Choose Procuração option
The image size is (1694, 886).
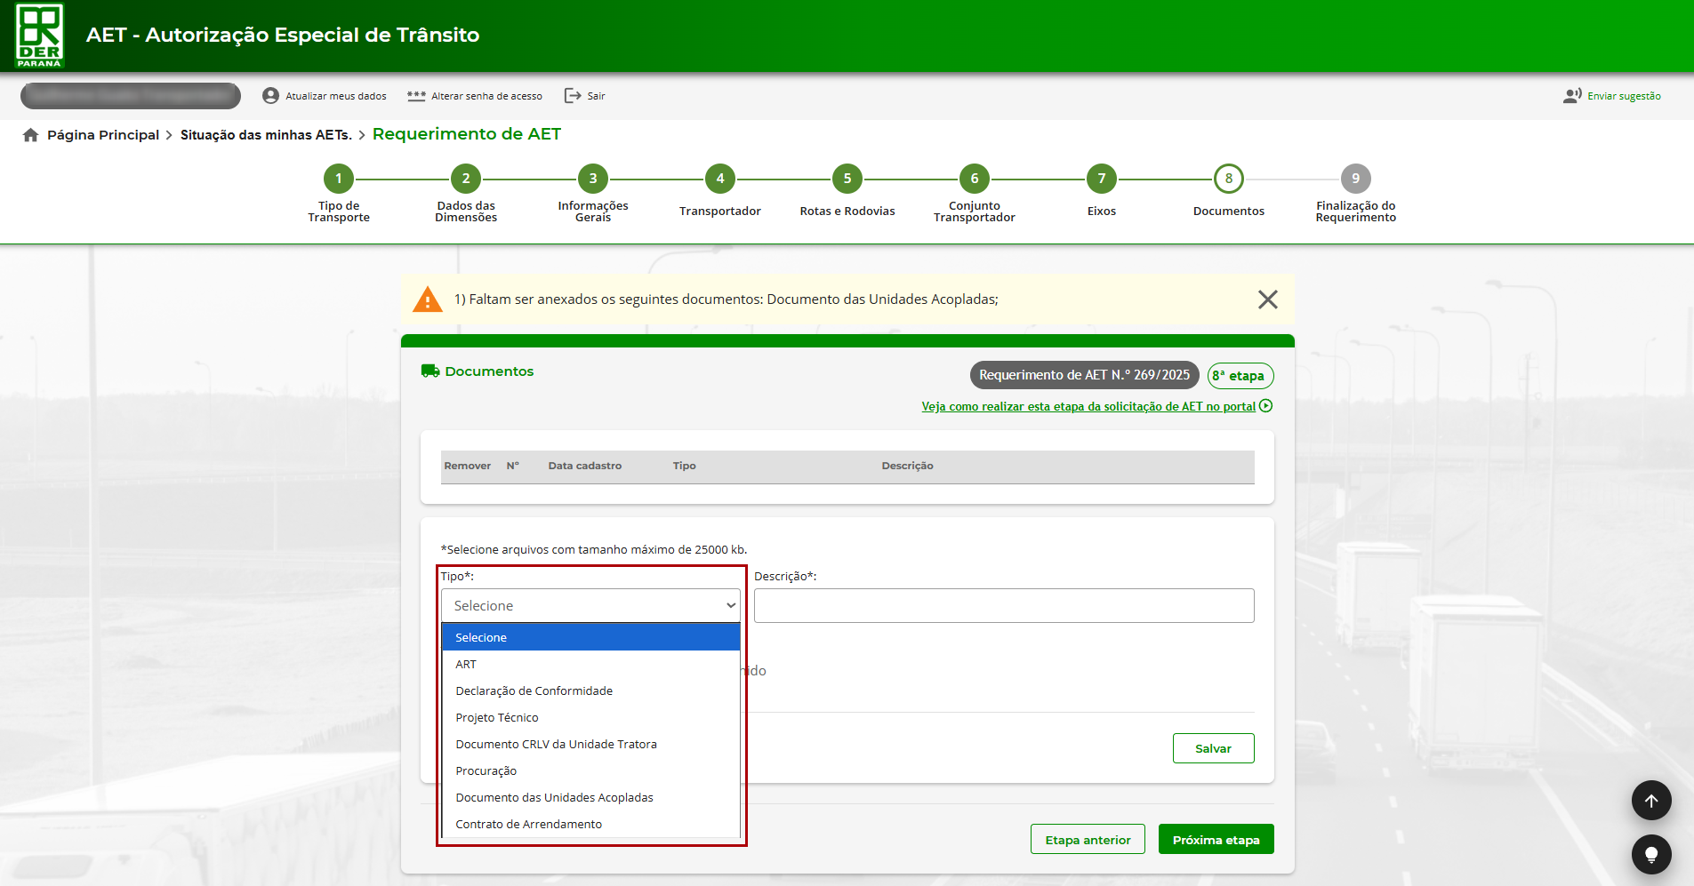(x=590, y=770)
